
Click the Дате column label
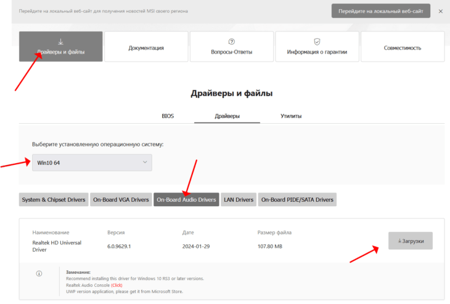coord(188,233)
